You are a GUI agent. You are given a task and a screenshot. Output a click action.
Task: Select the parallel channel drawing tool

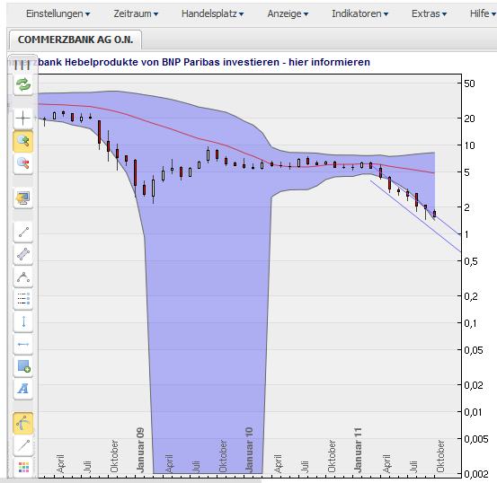23,254
